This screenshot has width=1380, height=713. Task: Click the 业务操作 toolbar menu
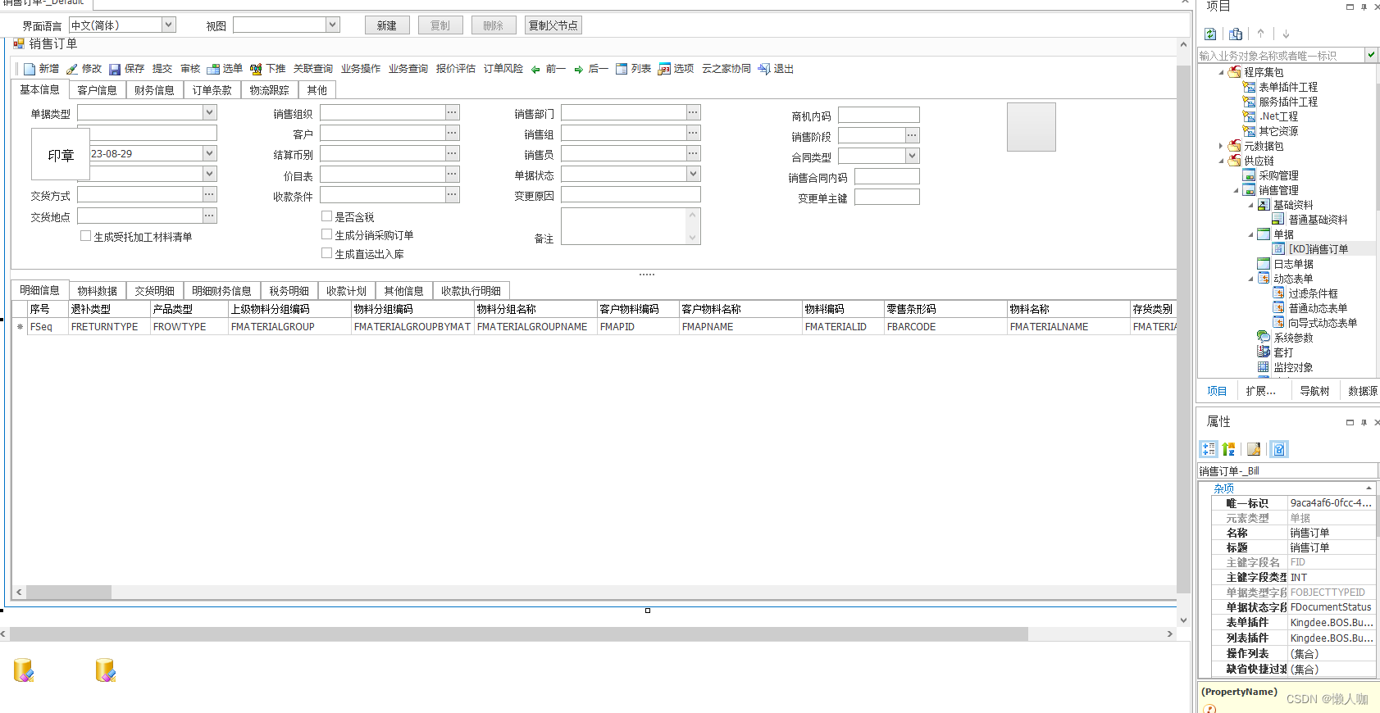(x=361, y=69)
